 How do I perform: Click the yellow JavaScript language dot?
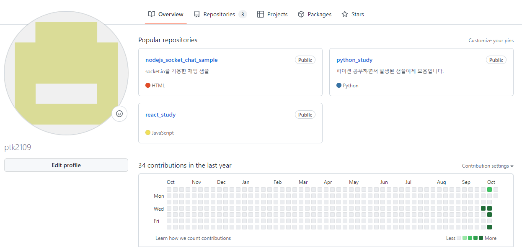click(x=148, y=132)
